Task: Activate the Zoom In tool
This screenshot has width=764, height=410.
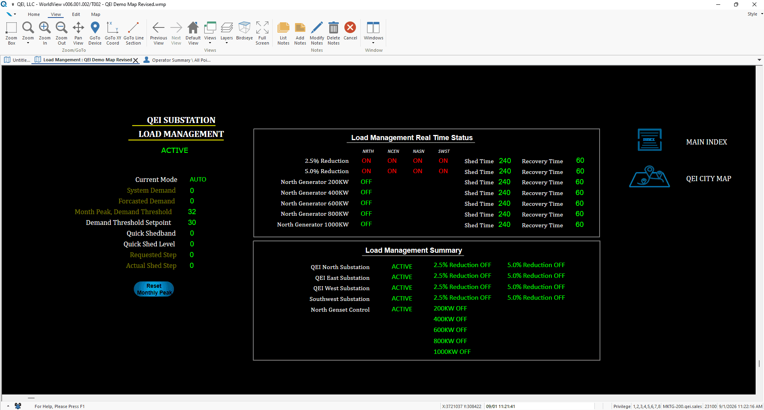Action: [45, 33]
